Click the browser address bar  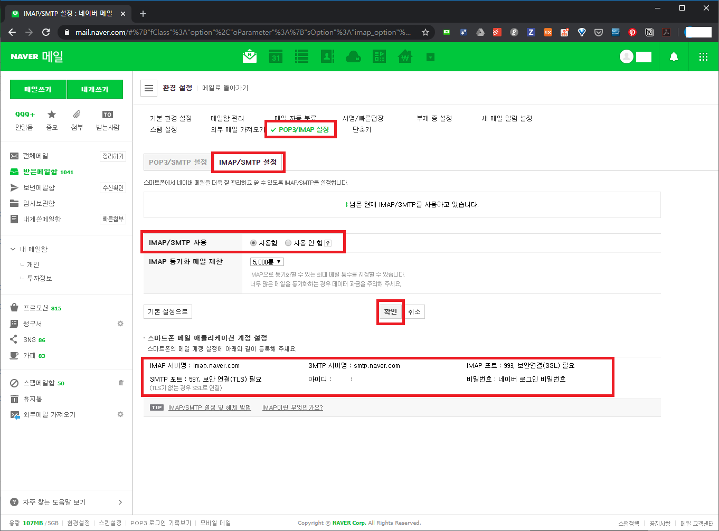[243, 32]
